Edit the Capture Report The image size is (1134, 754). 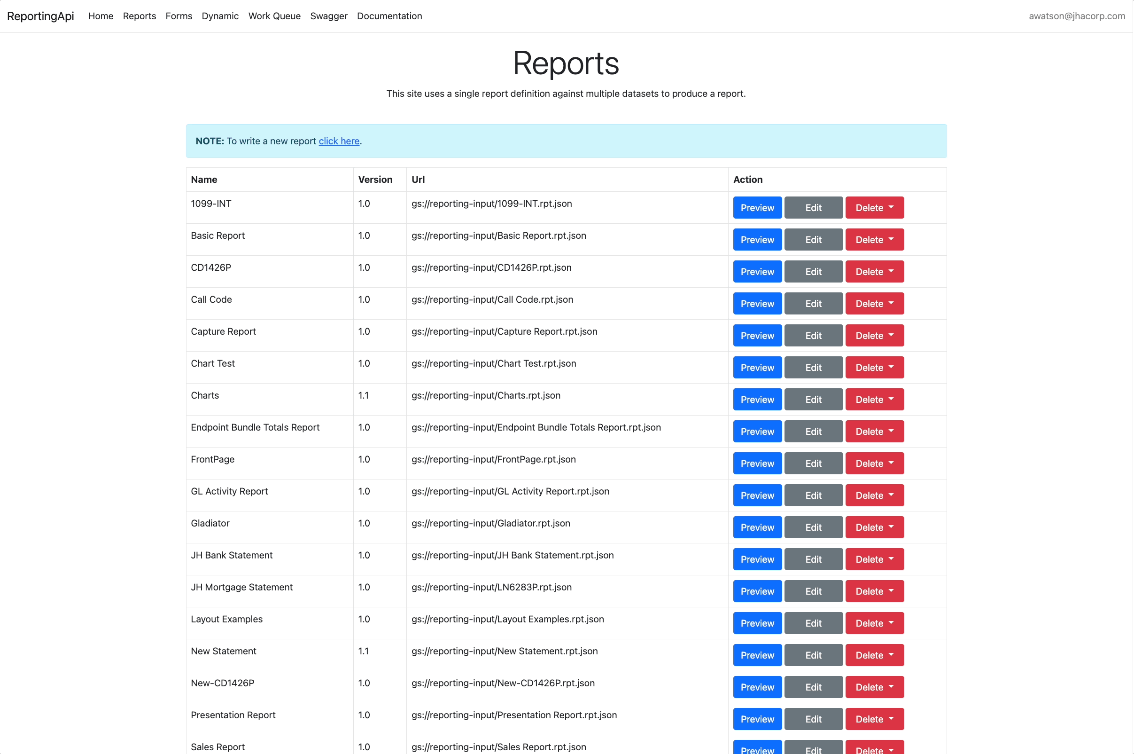813,336
